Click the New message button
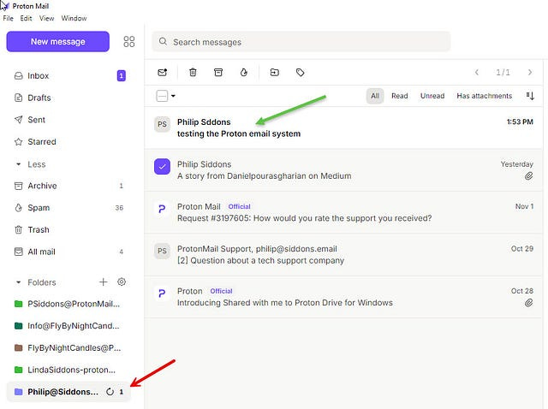Image resolution: width=548 pixels, height=409 pixels. [x=57, y=42]
